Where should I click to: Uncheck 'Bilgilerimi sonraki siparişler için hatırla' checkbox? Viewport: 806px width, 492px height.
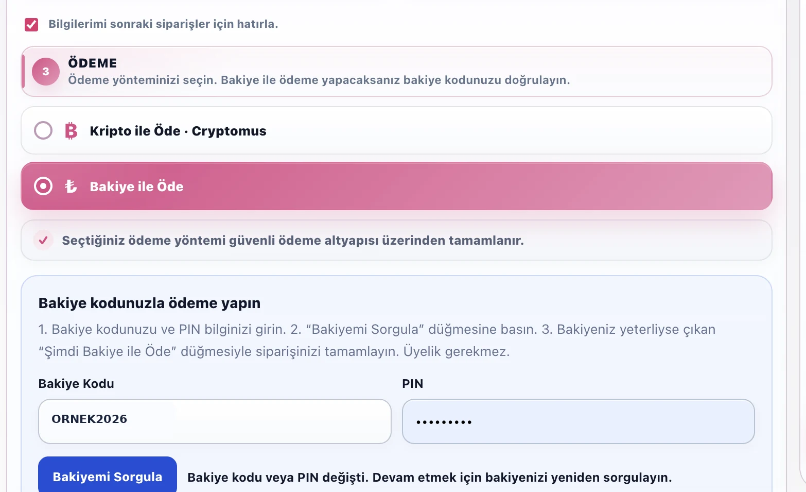[x=31, y=24]
